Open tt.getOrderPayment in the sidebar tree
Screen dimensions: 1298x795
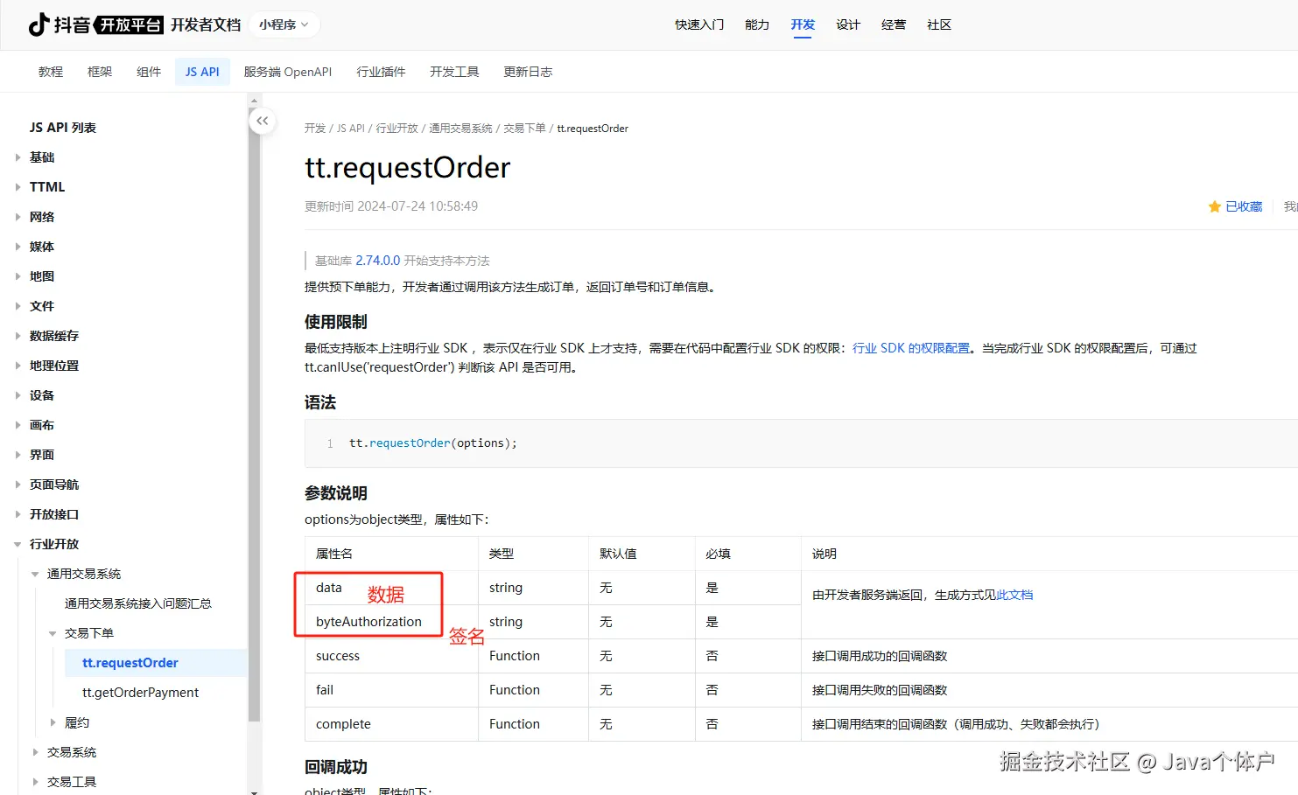(x=140, y=693)
